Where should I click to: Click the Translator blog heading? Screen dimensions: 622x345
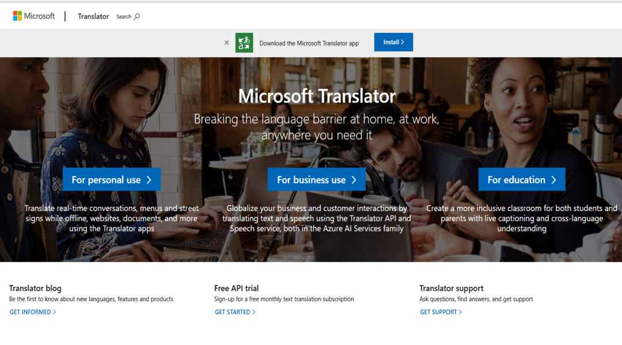(x=35, y=288)
